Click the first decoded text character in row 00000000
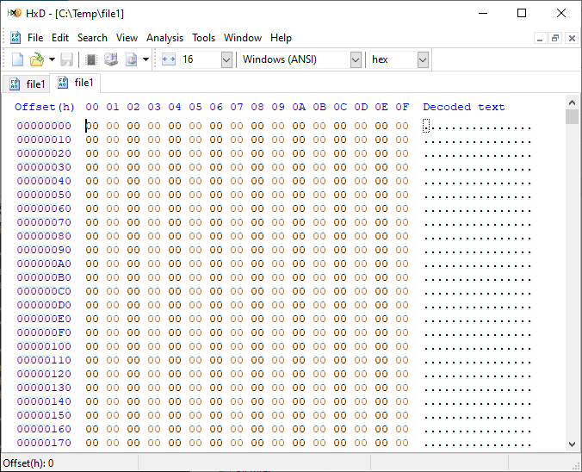Viewport: 582px width, 472px height. 426,127
